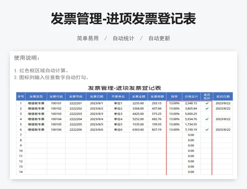Select the 序号 column header
The height and width of the screenshot is (189, 247).
tap(21, 97)
